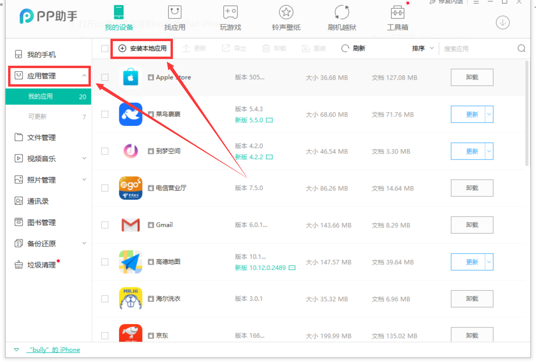The height and width of the screenshot is (363, 536).
Task: Expand the 照片管理 section chevron
Action: click(84, 179)
